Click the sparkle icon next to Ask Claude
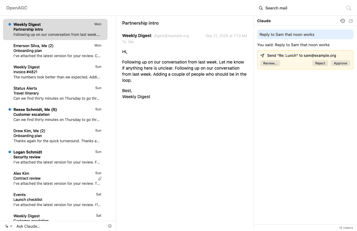 coord(7,226)
